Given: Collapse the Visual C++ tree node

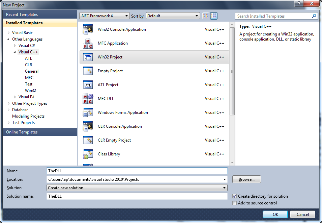Looking at the screenshot, I should pyautogui.click(x=15, y=52).
